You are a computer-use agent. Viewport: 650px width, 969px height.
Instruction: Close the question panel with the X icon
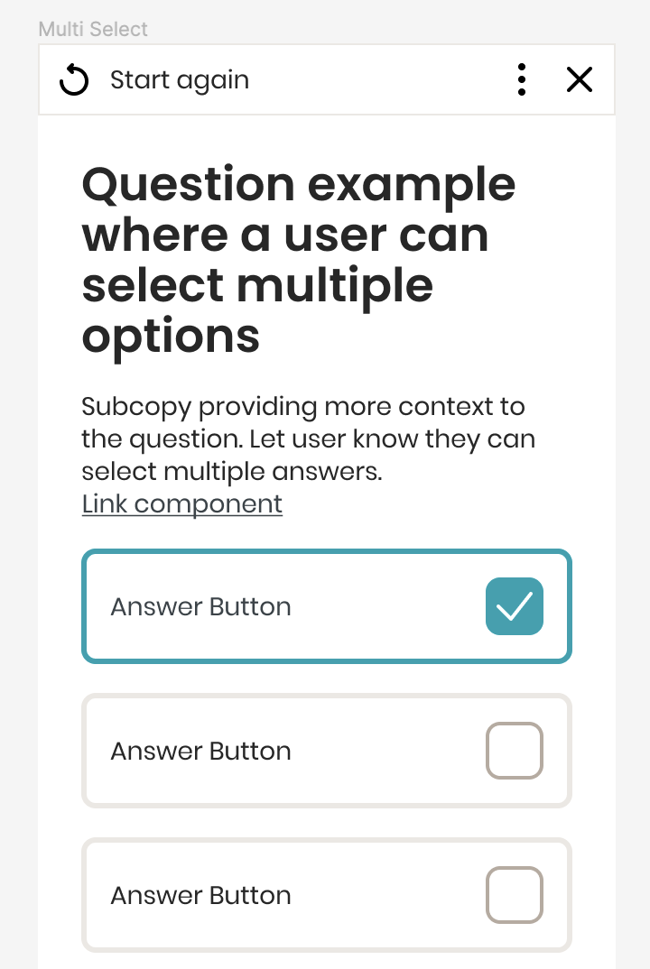click(x=580, y=80)
